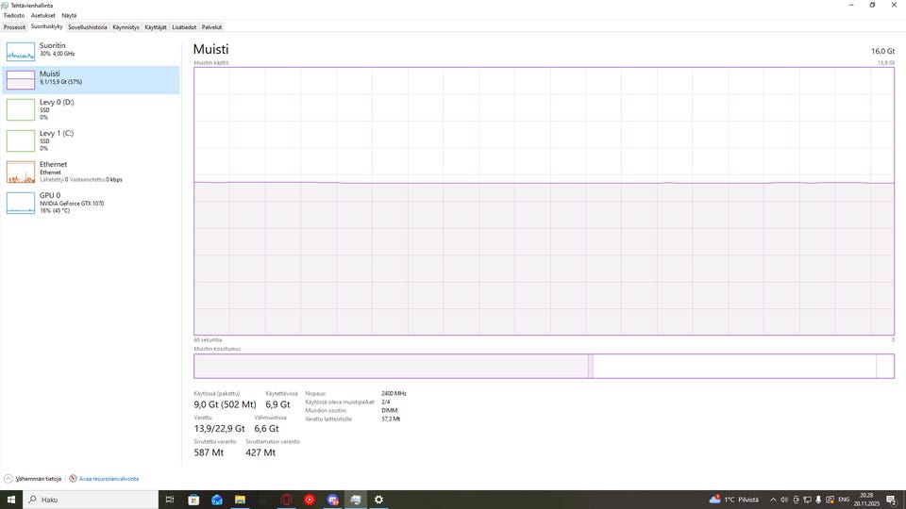Image resolution: width=906 pixels, height=509 pixels.
Task: Click the 6,6 Gt cached value
Action: [x=266, y=429]
